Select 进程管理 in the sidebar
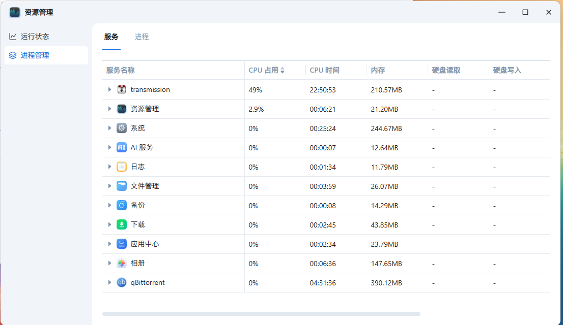Screen dimensions: 563x325 point(35,55)
